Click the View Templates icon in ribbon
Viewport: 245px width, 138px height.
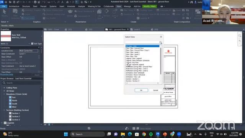15,11
